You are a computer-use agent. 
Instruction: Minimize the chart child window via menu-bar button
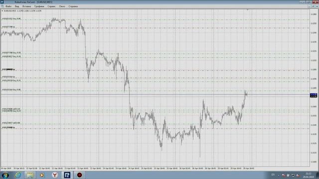310,6
